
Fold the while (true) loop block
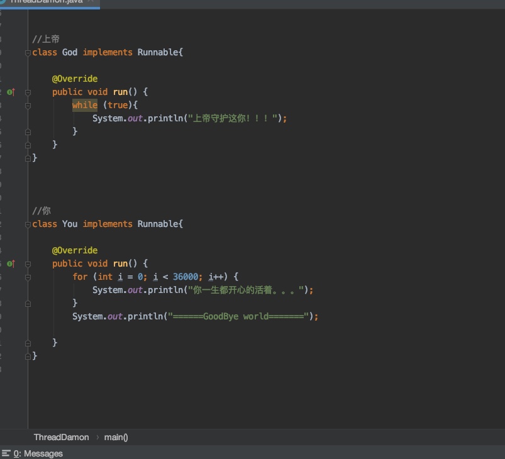pos(28,106)
